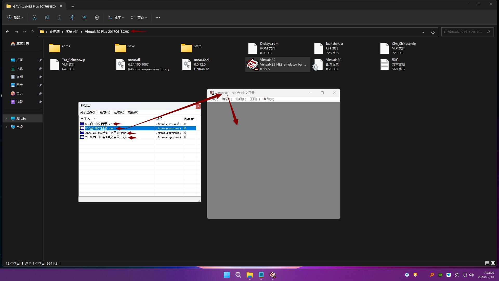Viewport: 499px width, 281px height.
Task: Select the Tra_Chinese.vlp file
Action: coord(68,64)
